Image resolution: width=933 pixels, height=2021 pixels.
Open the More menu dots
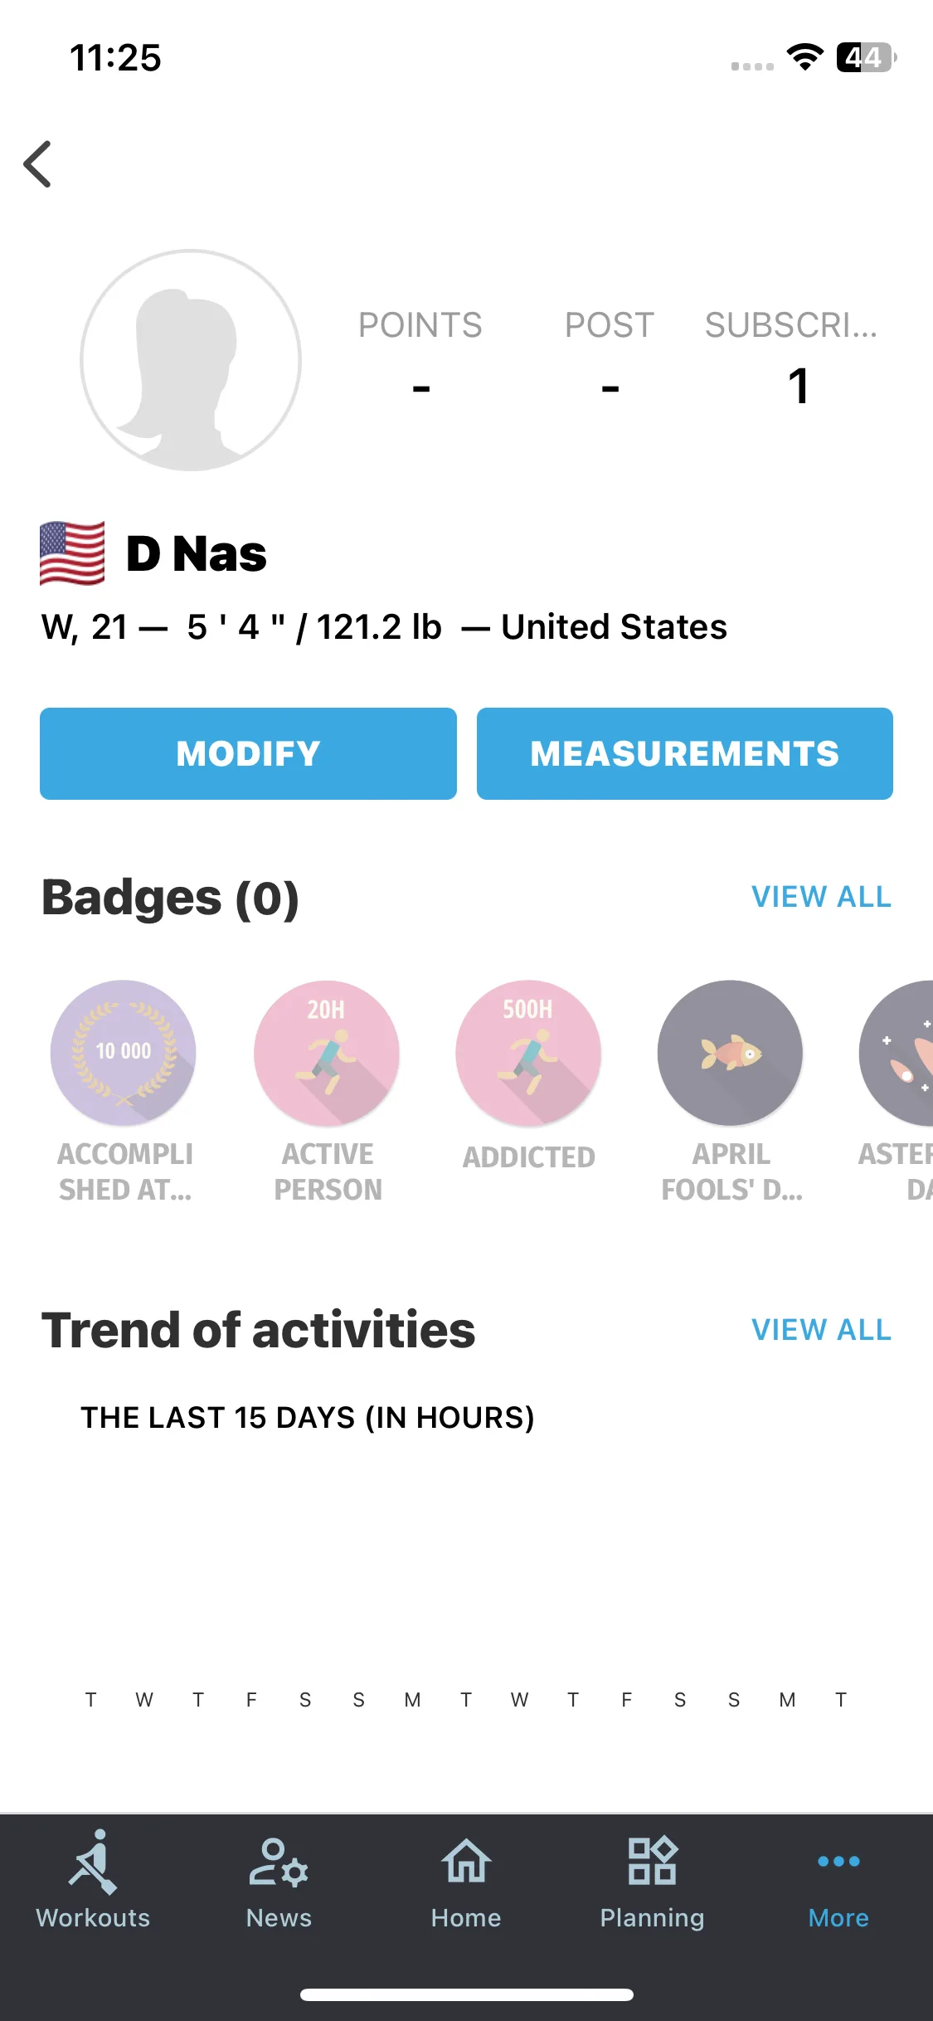pos(838,1861)
